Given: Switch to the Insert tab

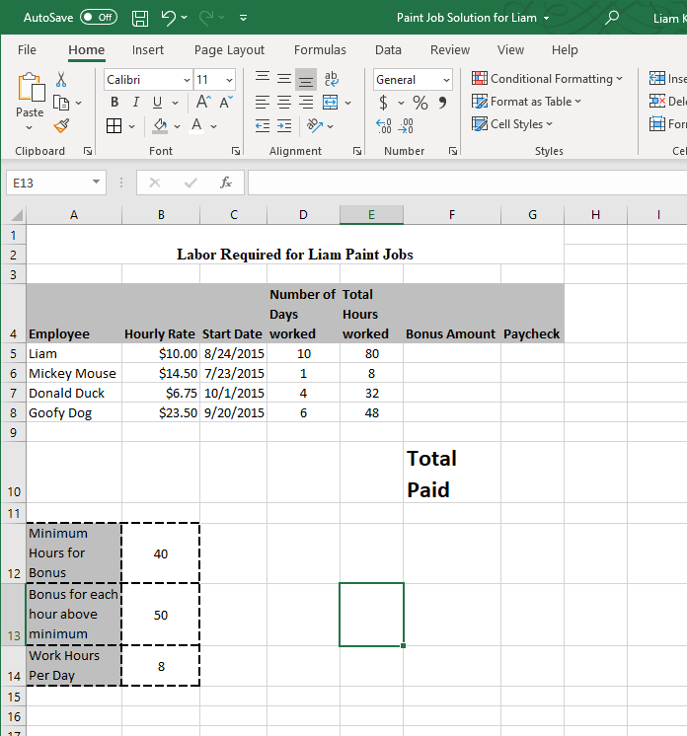Looking at the screenshot, I should tap(147, 49).
